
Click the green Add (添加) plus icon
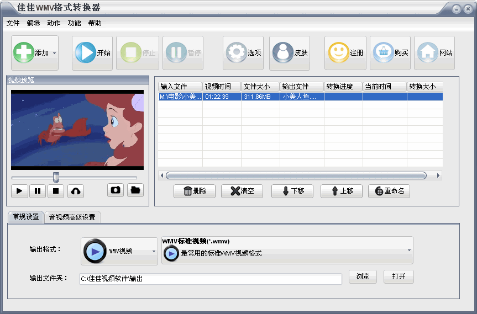point(23,53)
